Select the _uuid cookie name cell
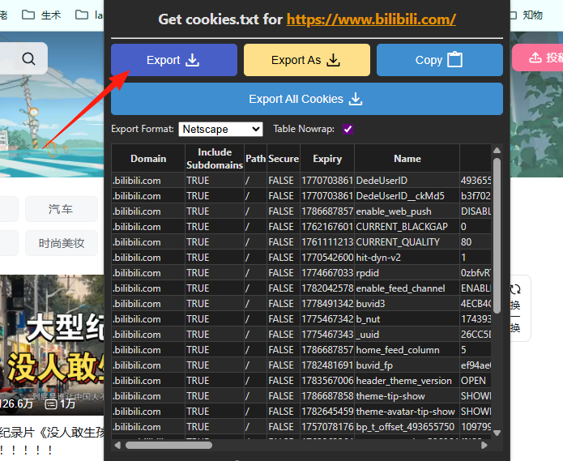This screenshot has height=461, width=563. coord(407,335)
